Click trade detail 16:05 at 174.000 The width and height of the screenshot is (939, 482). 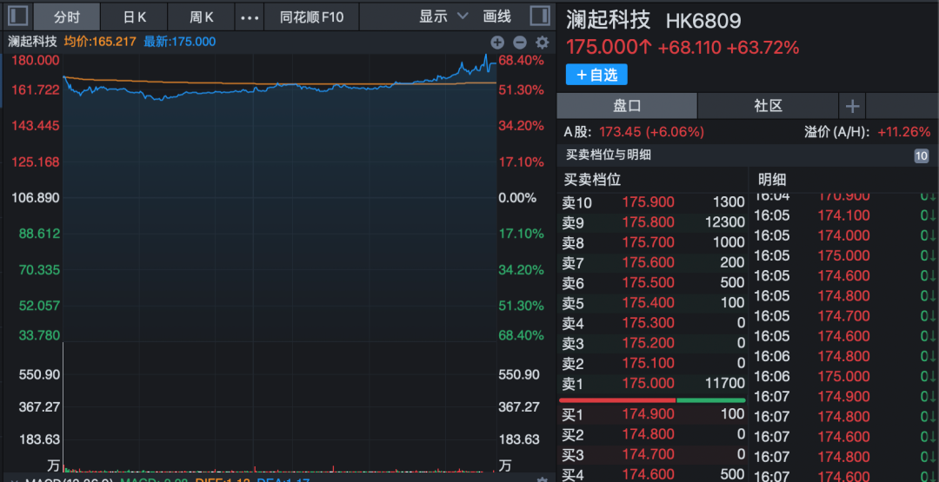[x=844, y=235]
